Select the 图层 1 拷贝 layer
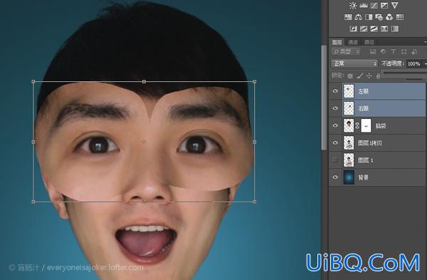427x280 pixels. click(x=384, y=143)
